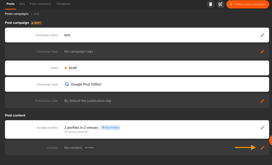Click the View Profiles button
Viewport: 272px width, 165px height.
click(x=110, y=128)
